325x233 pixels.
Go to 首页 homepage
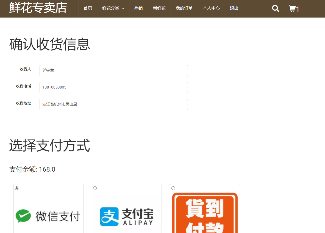[88, 8]
